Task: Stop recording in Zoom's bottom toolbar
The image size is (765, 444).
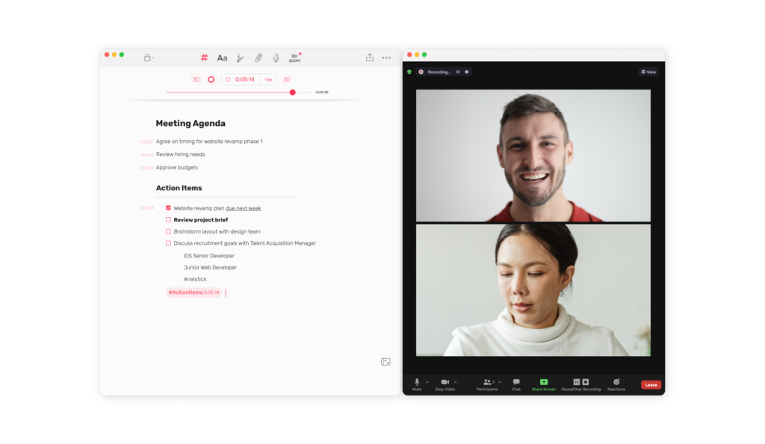Action: point(586,382)
